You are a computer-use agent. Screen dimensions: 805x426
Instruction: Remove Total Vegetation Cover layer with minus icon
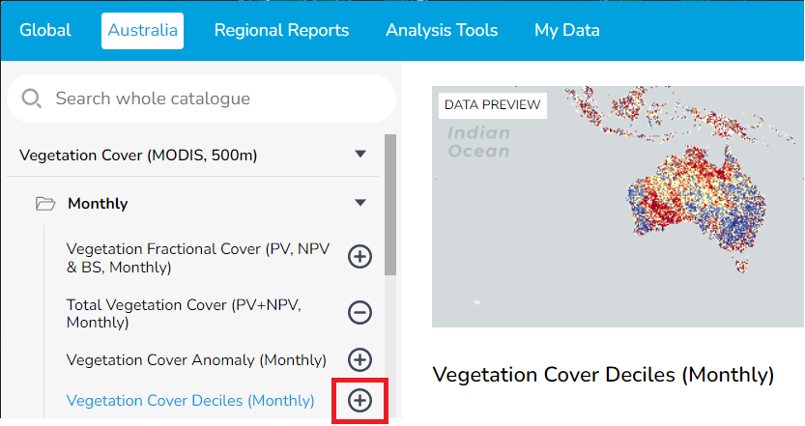359,312
